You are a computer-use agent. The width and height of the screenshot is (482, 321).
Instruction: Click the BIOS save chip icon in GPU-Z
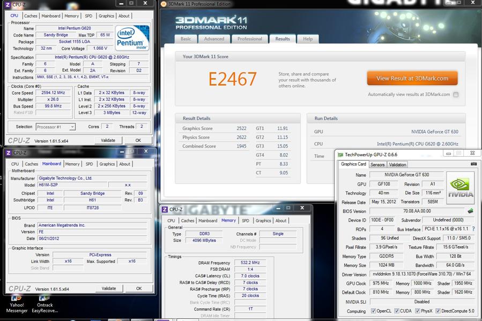click(x=470, y=211)
